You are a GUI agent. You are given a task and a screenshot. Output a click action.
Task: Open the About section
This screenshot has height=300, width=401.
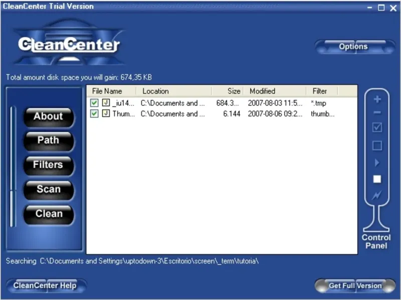(49, 117)
